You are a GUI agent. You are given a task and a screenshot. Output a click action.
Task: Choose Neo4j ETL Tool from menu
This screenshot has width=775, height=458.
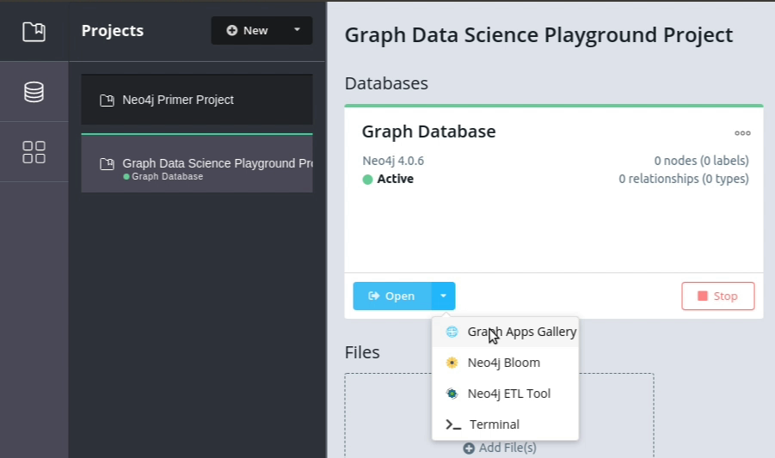[x=505, y=394]
